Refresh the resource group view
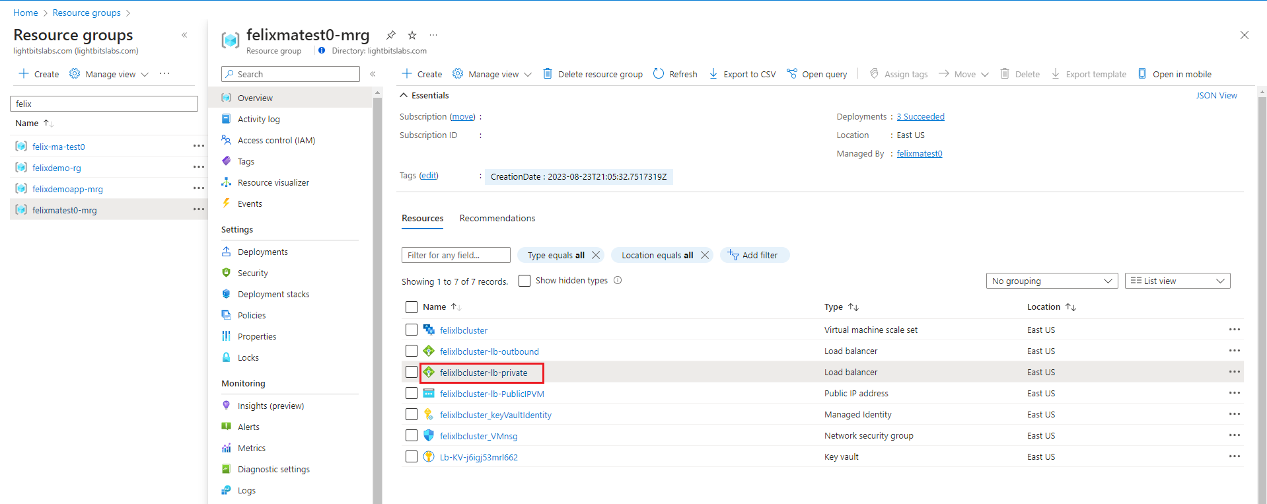The height and width of the screenshot is (504, 1267). 675,74
